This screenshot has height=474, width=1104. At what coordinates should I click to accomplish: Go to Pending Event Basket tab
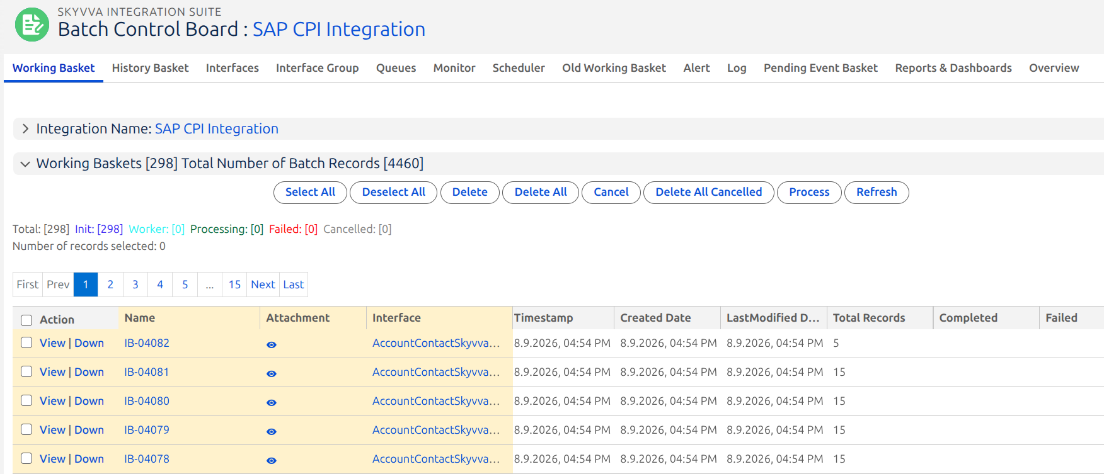pos(820,68)
